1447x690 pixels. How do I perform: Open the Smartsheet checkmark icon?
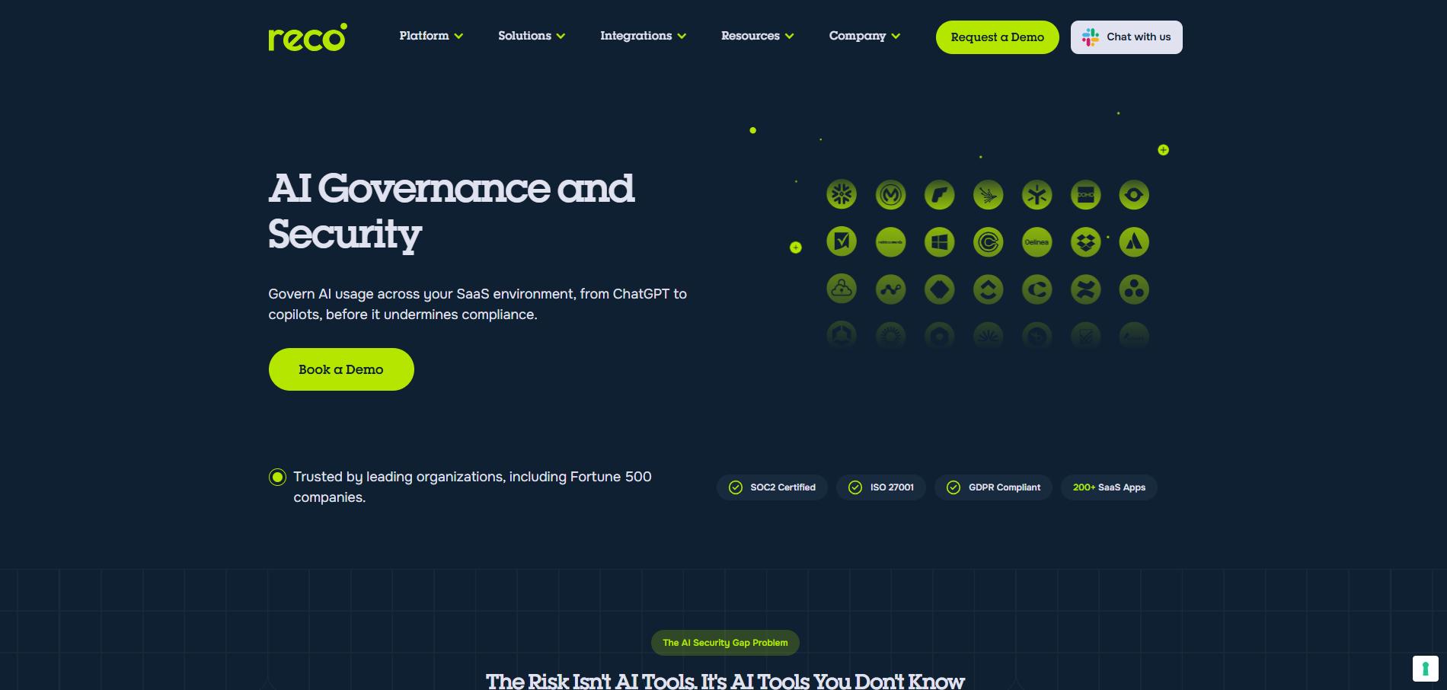tap(842, 241)
